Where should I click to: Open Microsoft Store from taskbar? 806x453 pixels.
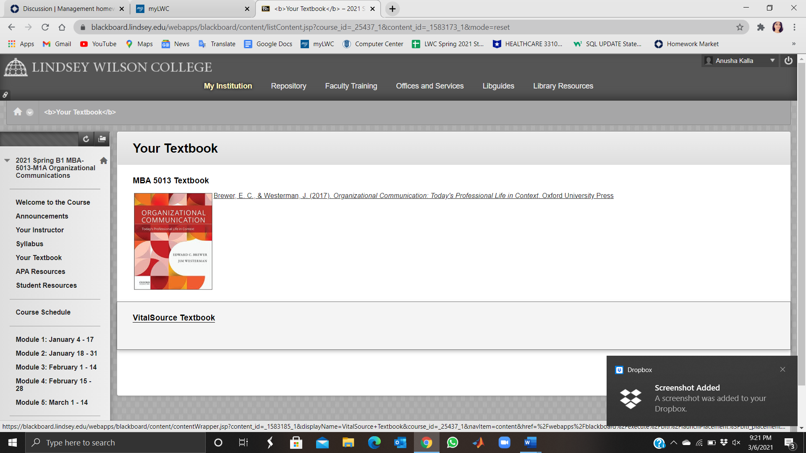click(296, 443)
